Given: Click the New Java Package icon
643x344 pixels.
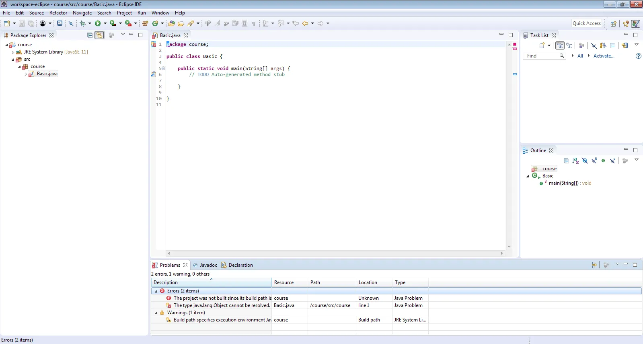Looking at the screenshot, I should tap(145, 23).
